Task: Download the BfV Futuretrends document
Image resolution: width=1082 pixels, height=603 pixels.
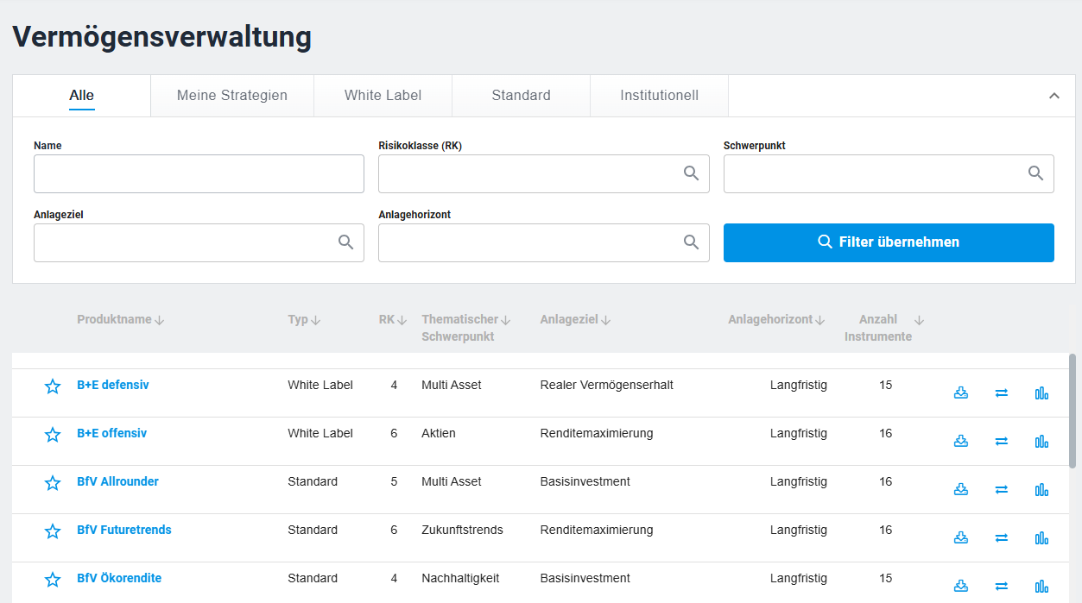Action: pyautogui.click(x=961, y=537)
